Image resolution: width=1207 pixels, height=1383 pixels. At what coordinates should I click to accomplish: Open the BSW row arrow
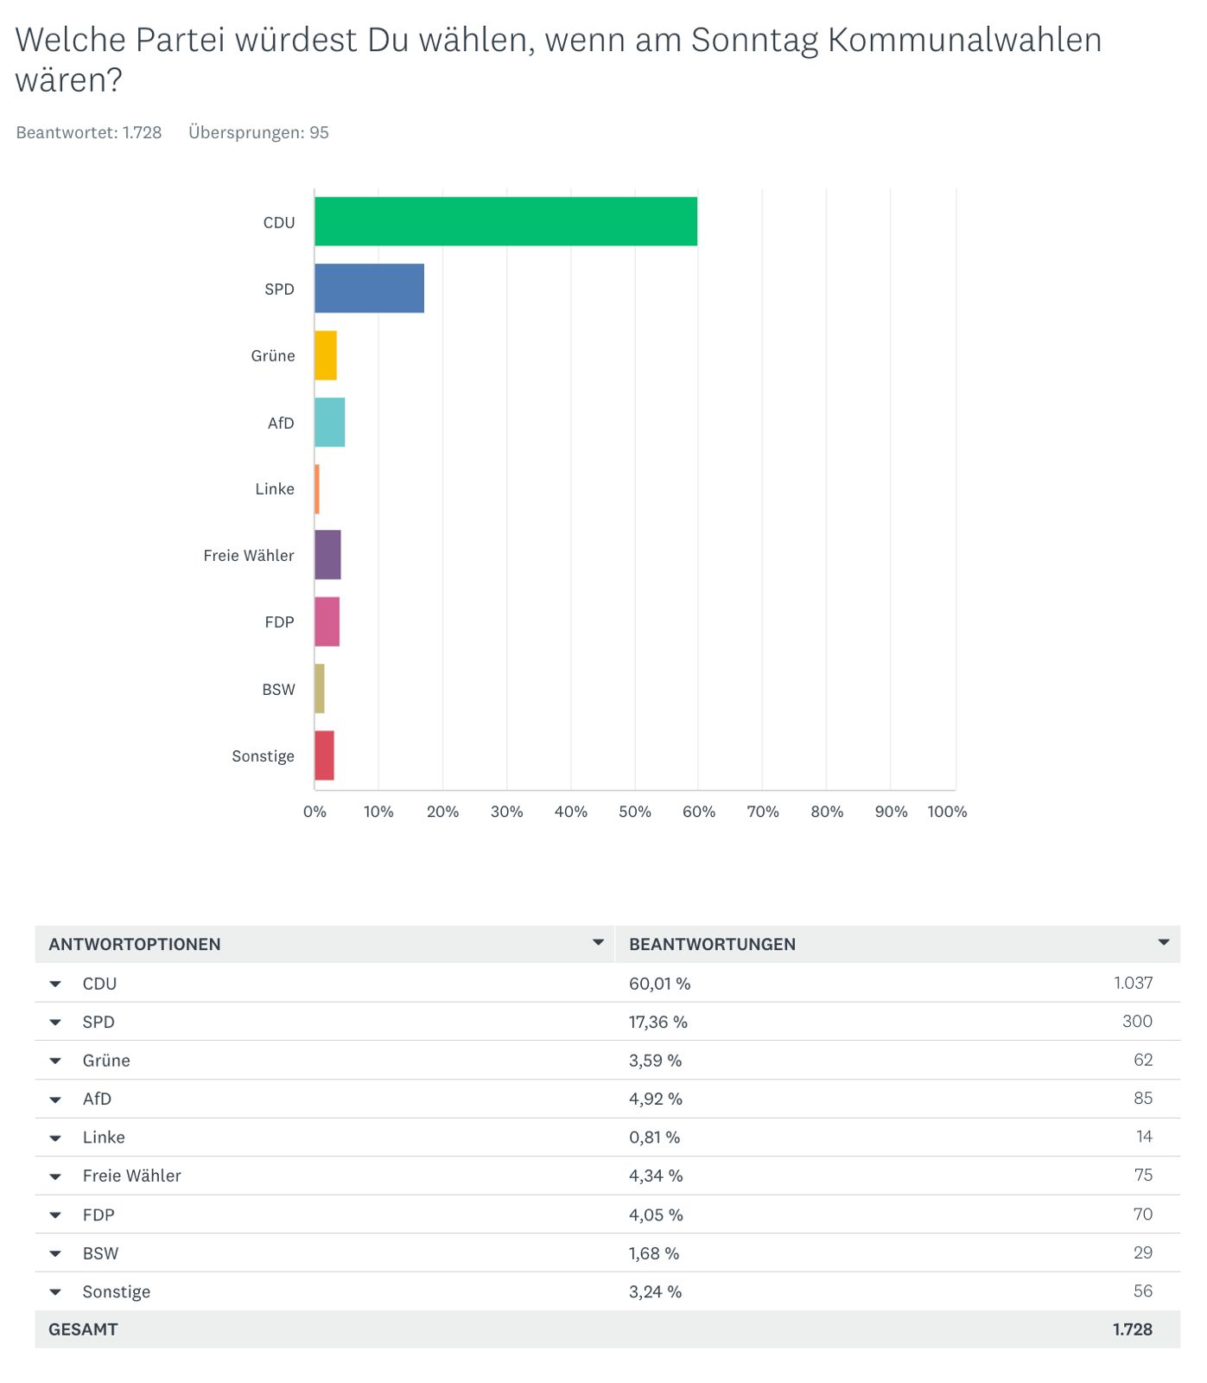point(55,1253)
